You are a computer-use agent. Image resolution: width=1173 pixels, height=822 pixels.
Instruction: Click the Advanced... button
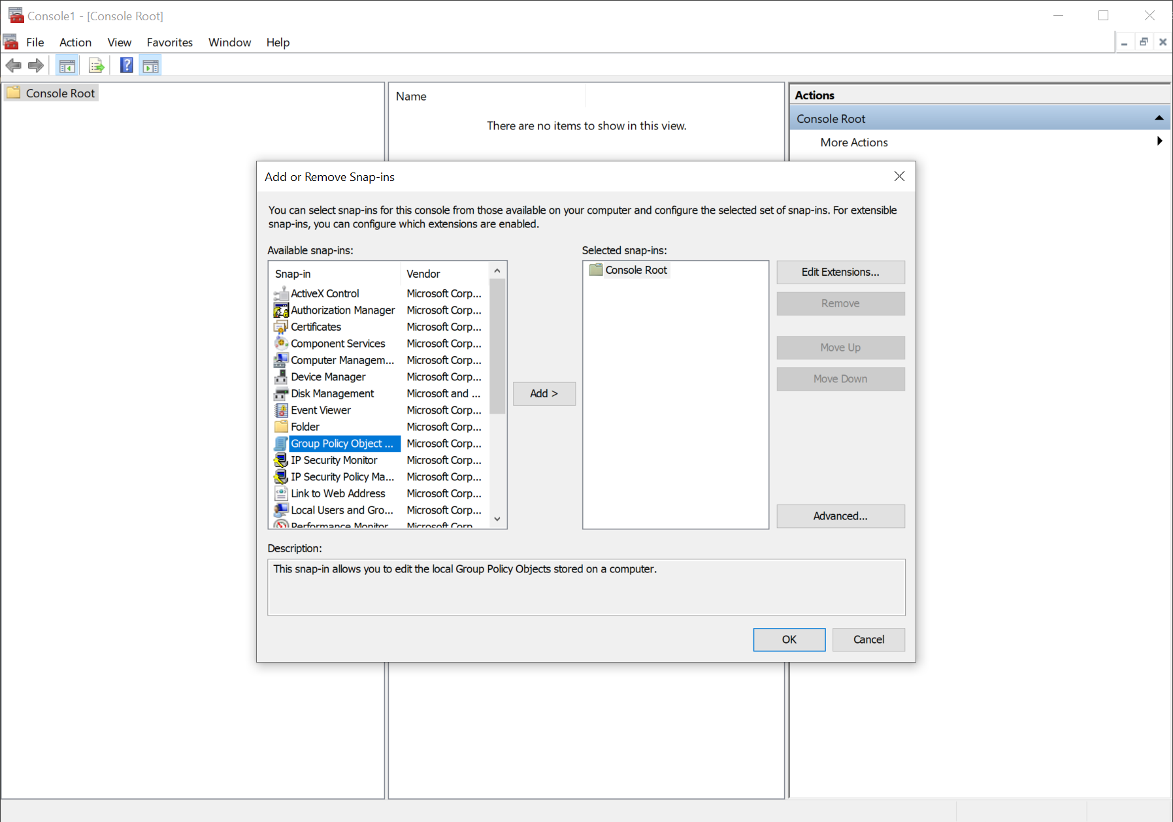coord(840,516)
